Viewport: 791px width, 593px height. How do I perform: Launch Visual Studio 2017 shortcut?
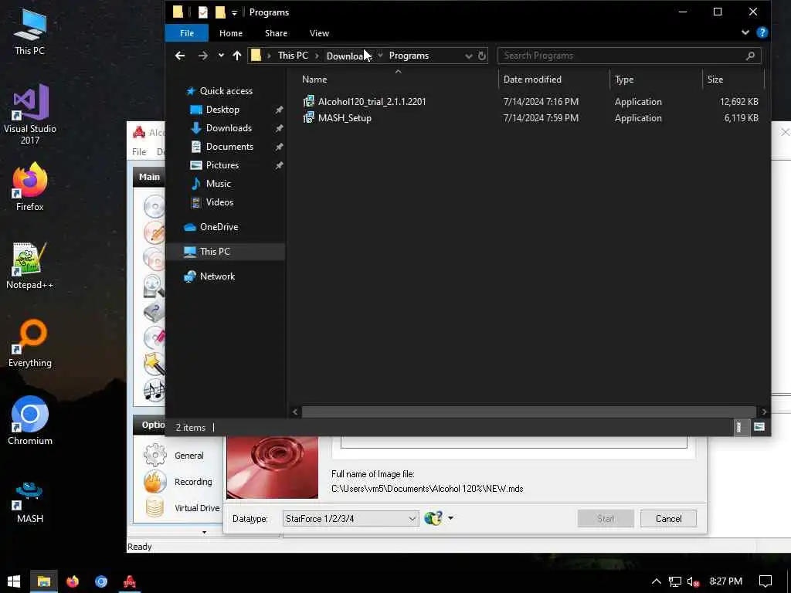(x=29, y=114)
